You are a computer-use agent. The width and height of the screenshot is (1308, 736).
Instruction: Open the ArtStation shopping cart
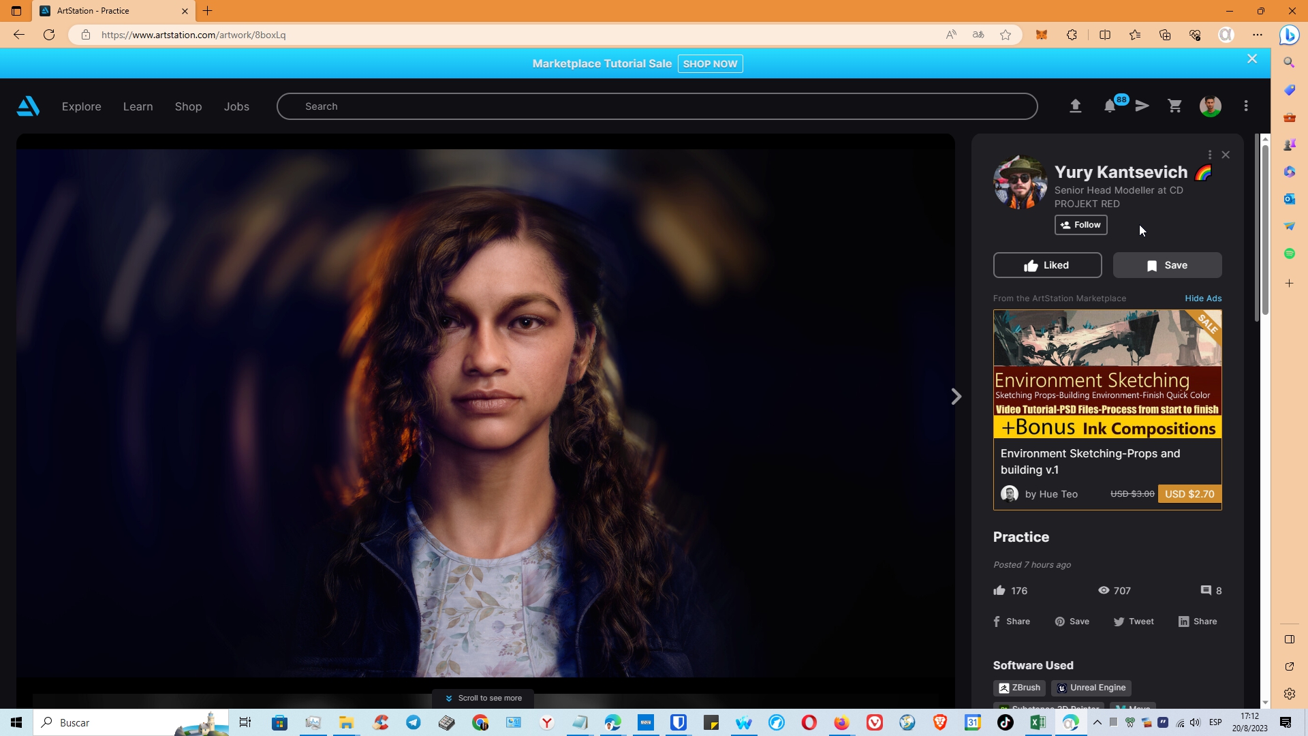pyautogui.click(x=1175, y=106)
